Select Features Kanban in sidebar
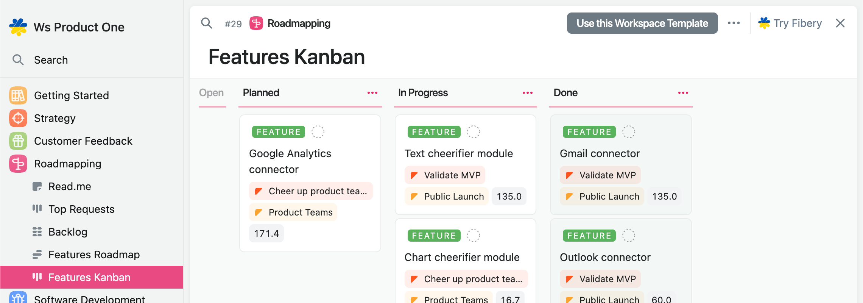Screen dimensions: 863x303 pos(92,277)
